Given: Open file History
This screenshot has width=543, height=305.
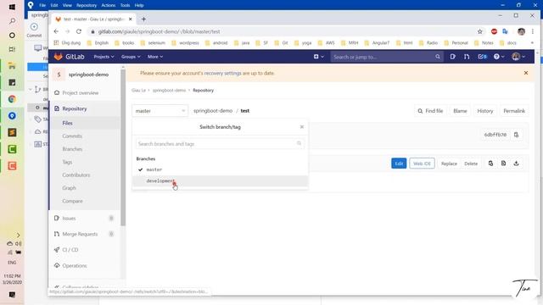Looking at the screenshot, I should (484, 111).
